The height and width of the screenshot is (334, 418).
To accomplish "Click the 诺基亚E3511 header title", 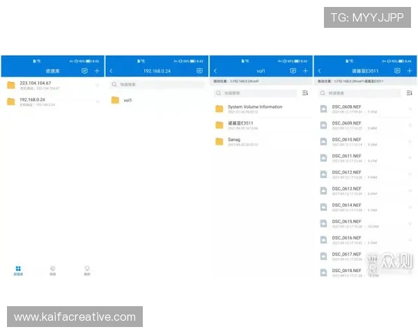I will pos(365,71).
